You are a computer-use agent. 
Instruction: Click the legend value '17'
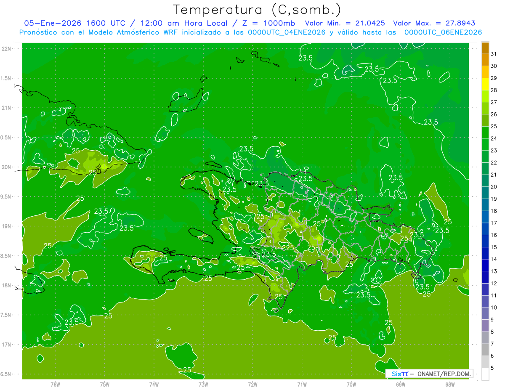[494, 223]
